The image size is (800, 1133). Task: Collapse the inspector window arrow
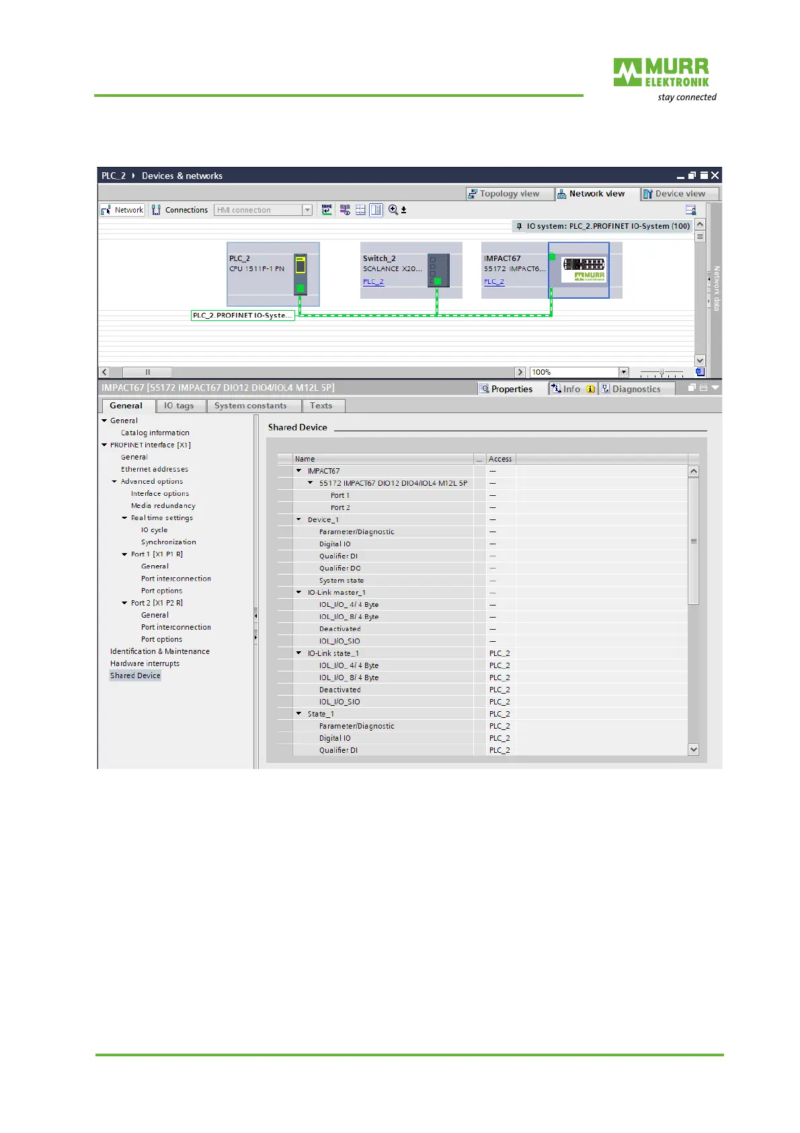[715, 388]
